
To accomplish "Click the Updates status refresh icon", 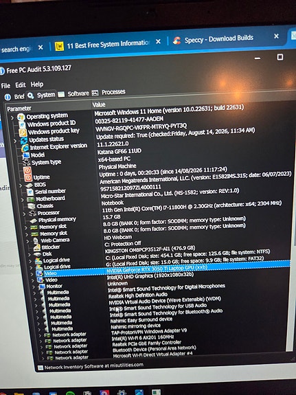I will 23,140.
